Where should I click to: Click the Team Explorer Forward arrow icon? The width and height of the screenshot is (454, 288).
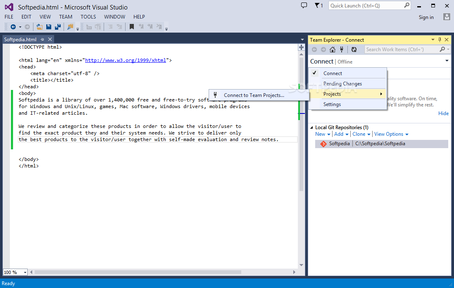323,50
